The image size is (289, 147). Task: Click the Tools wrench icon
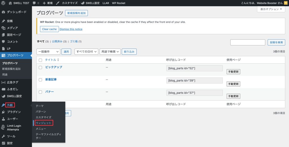(3, 136)
